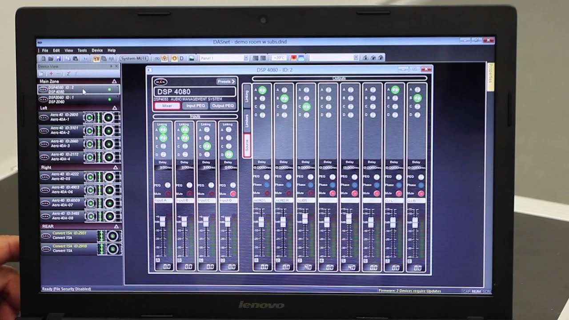Toggle Mute on the DJ R output
569x320 pixels.
pyautogui.click(x=421, y=193)
